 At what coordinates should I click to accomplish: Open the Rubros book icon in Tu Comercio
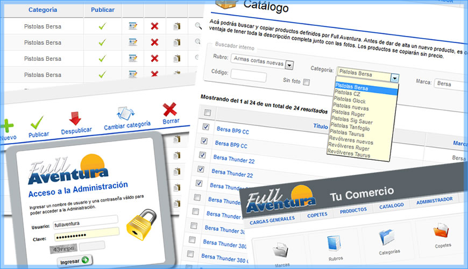(x=334, y=243)
